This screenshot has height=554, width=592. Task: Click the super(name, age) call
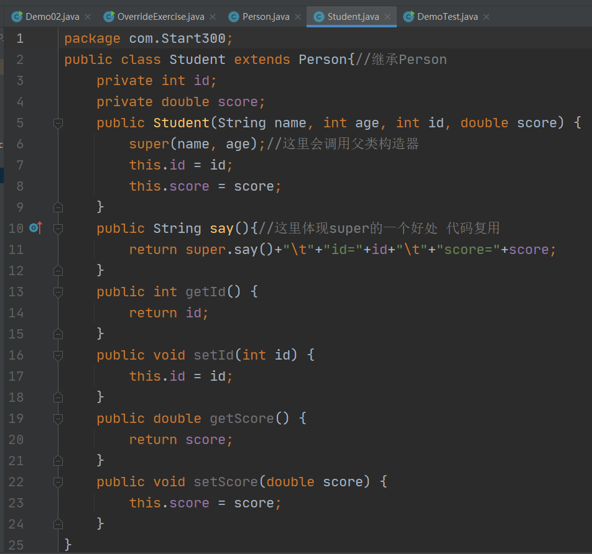[x=193, y=144]
